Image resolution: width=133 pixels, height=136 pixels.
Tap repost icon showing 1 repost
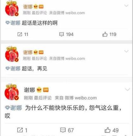20,130
